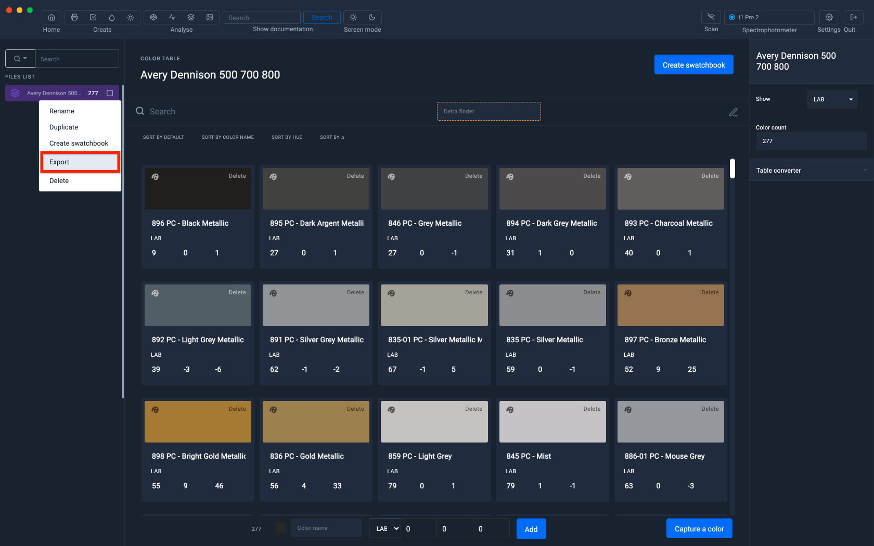The height and width of the screenshot is (546, 874).
Task: Click palette icon on 859 PC Light Grey card
Action: click(391, 410)
